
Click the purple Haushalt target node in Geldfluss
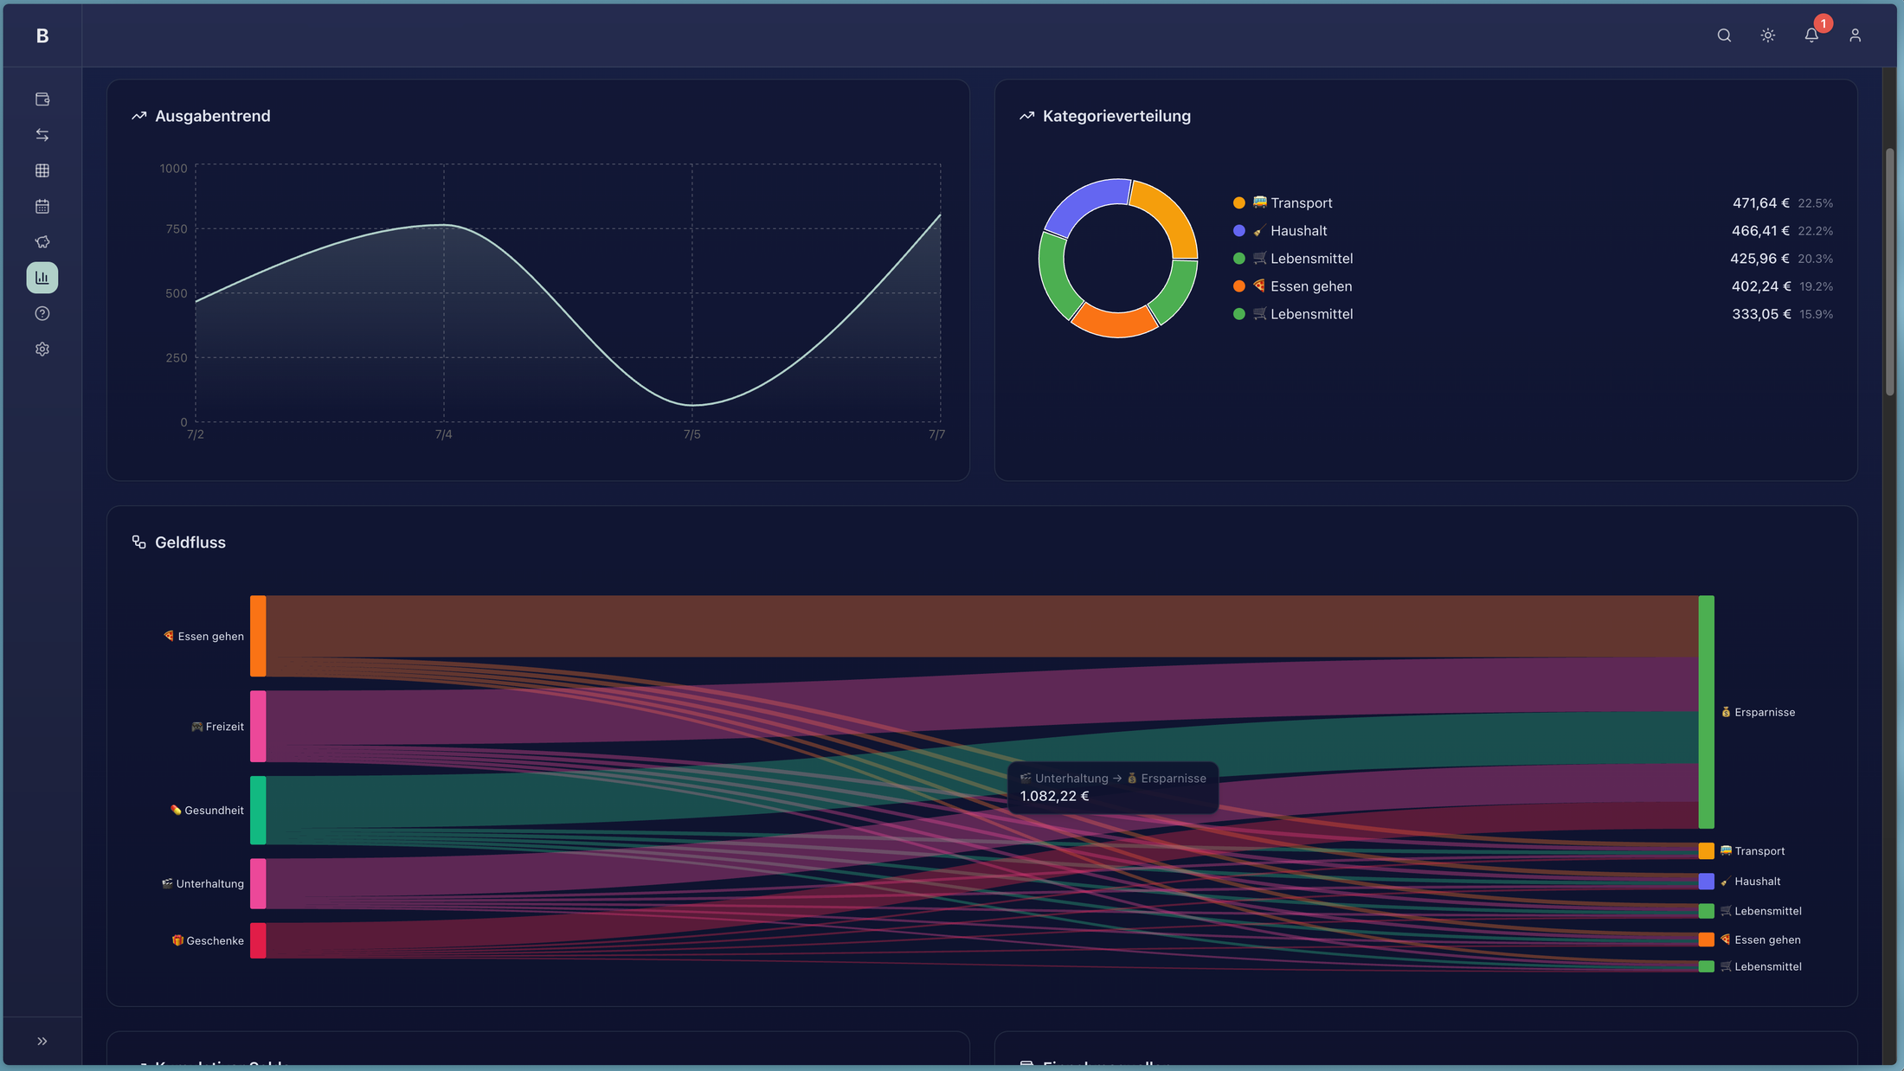tap(1706, 881)
